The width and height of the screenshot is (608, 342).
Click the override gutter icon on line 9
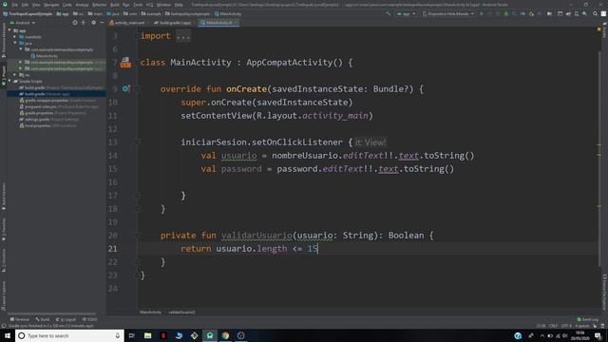point(126,88)
